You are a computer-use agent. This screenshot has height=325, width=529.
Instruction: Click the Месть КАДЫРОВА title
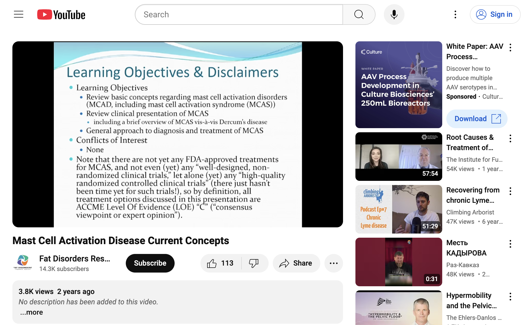[466, 248]
